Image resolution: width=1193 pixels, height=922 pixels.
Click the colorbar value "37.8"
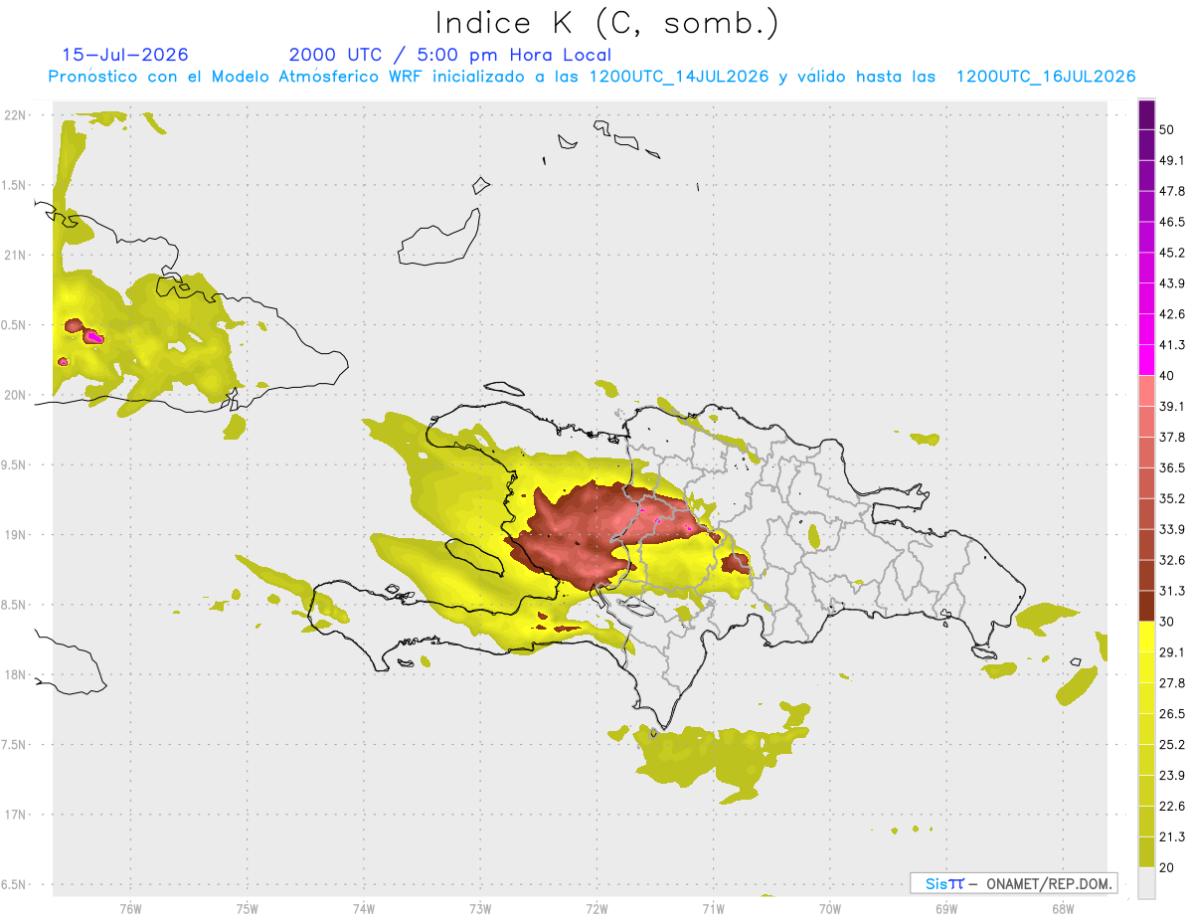click(1172, 437)
